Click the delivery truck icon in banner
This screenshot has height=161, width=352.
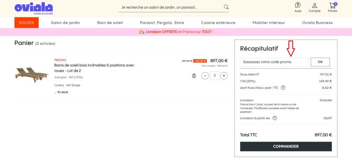pos(142,32)
